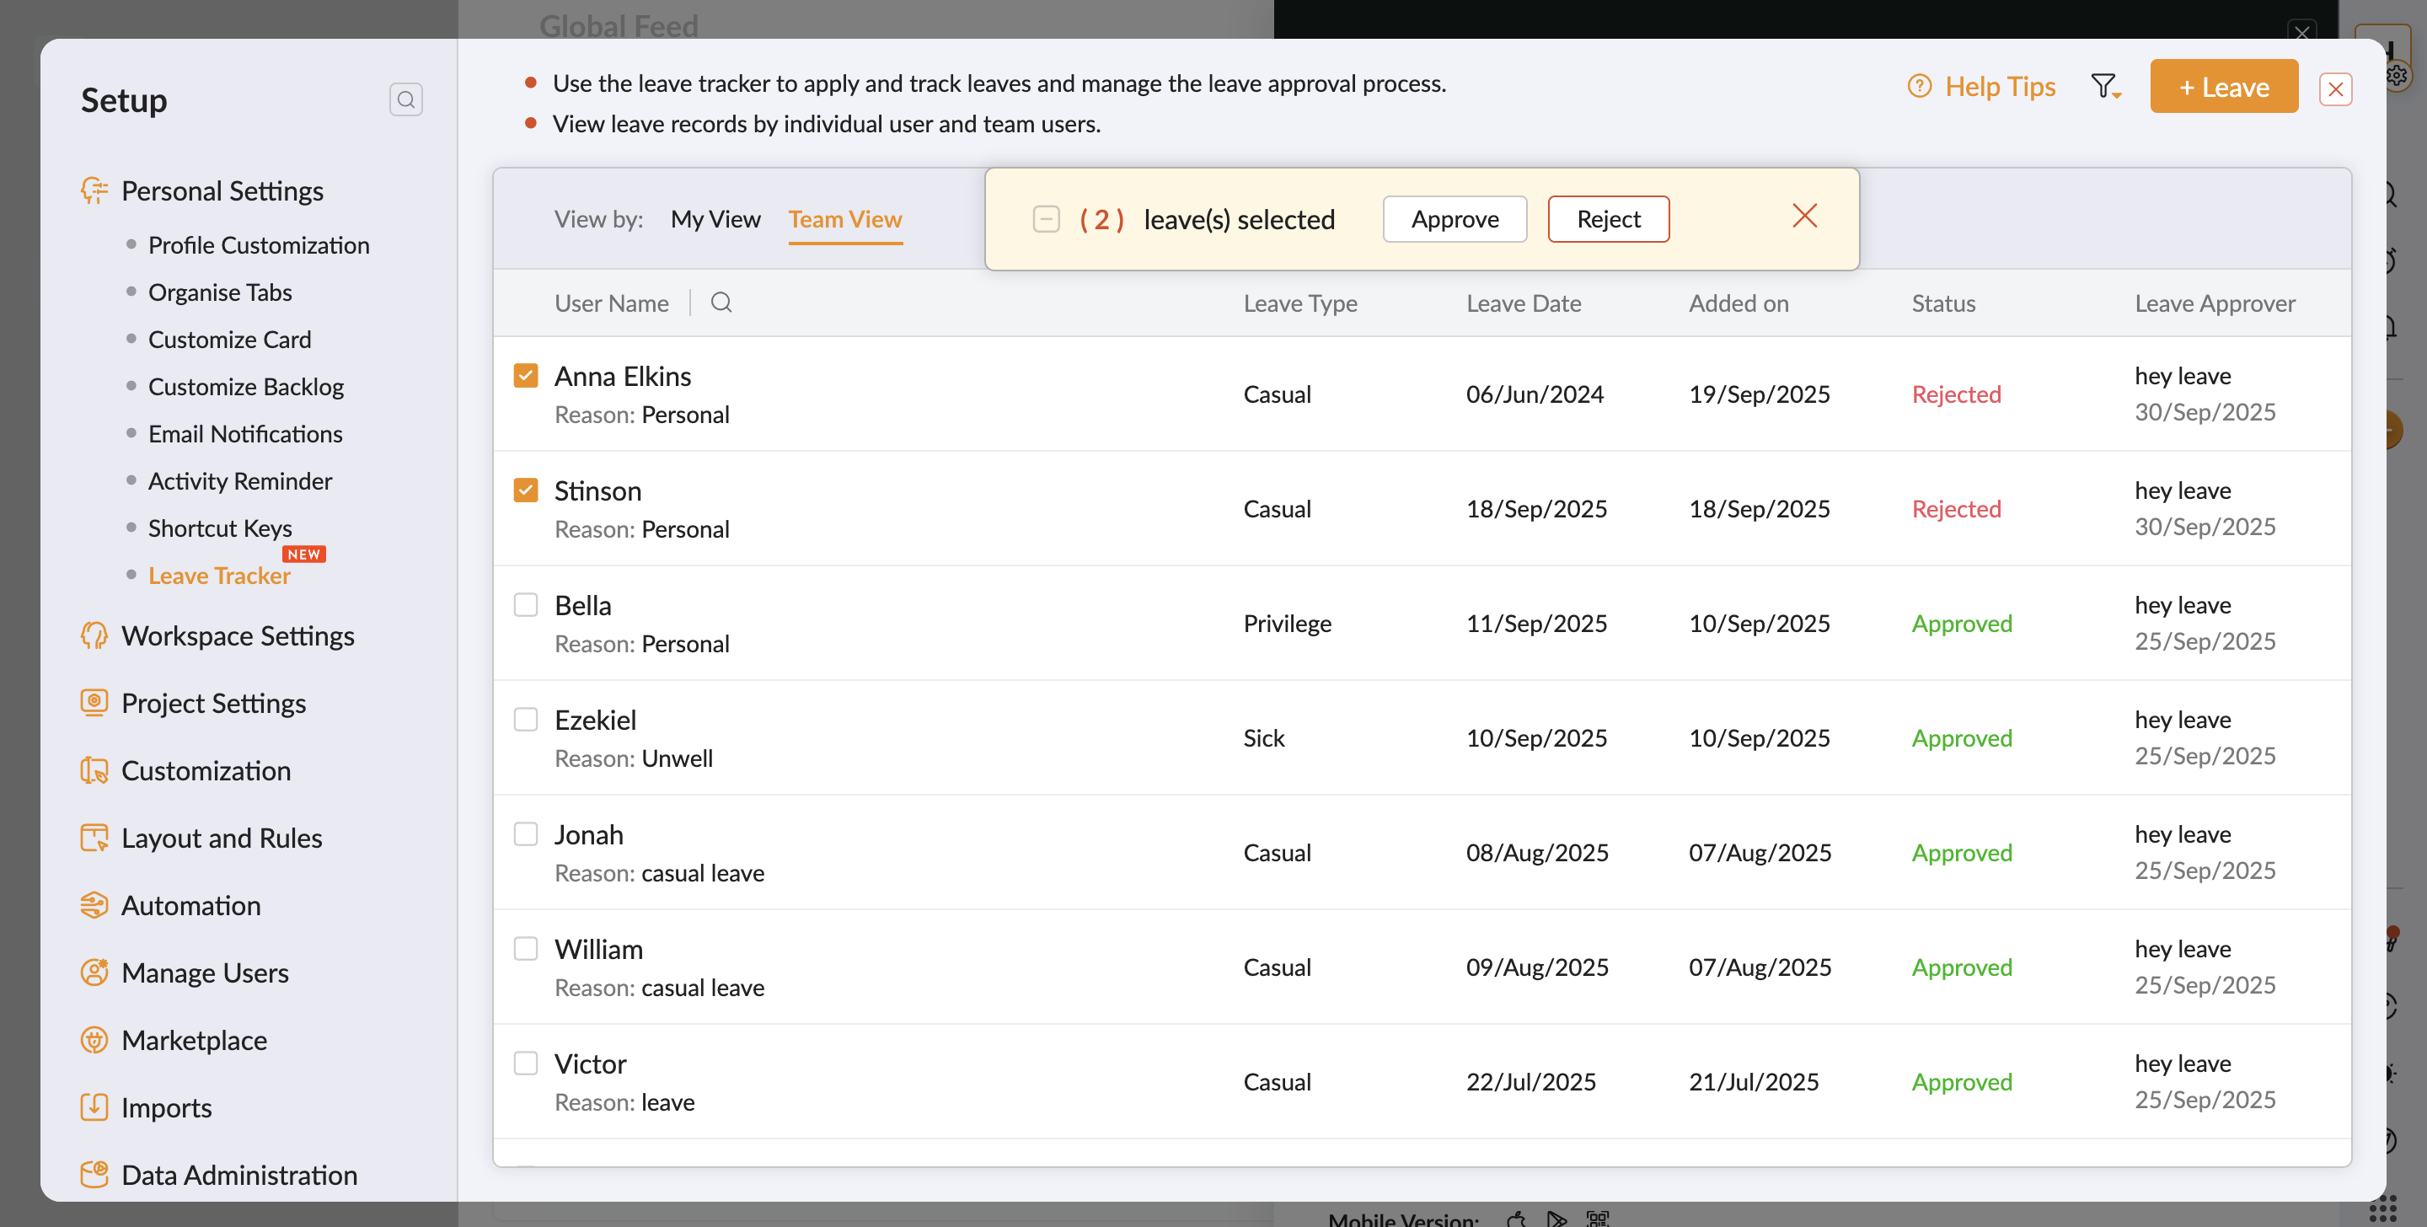Image resolution: width=2427 pixels, height=1227 pixels.
Task: Expand Project Settings section
Action: pos(213,703)
